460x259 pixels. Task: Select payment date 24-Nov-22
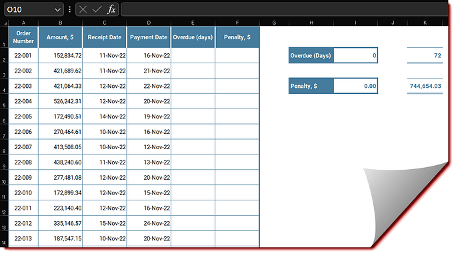click(149, 223)
